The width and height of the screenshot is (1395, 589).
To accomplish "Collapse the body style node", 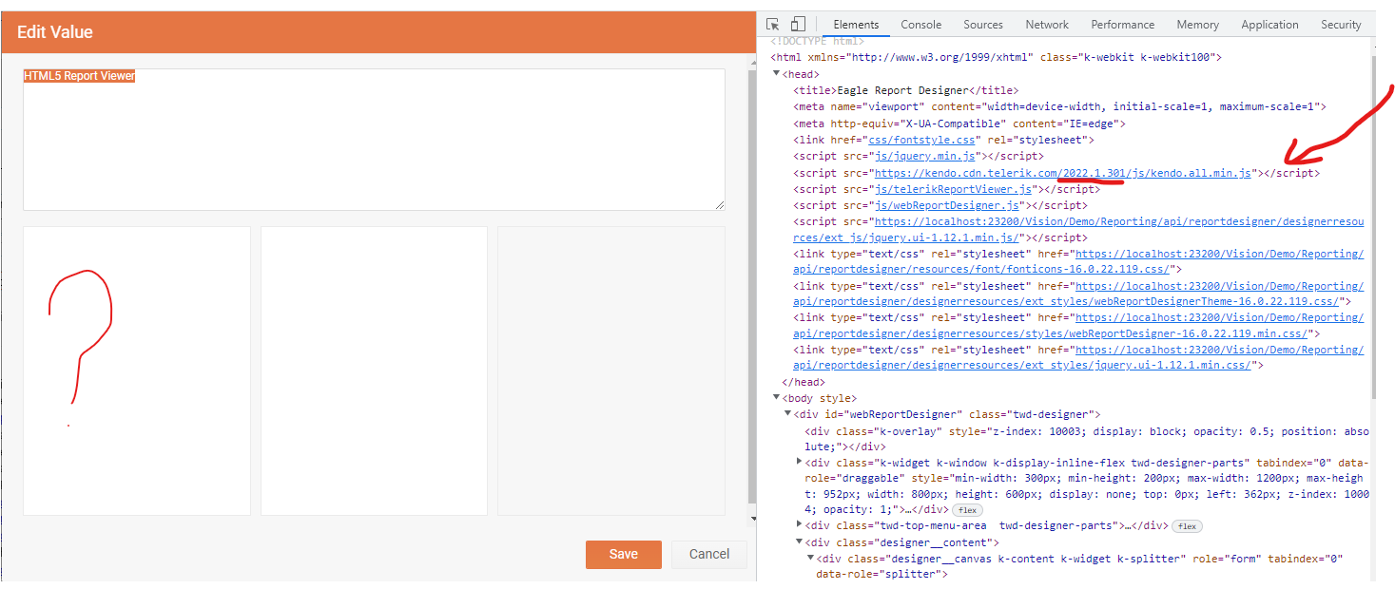I will pos(777,398).
